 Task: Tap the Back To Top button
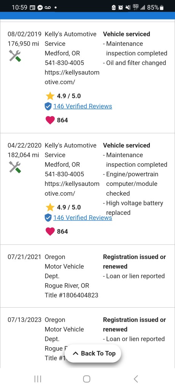[x=93, y=353]
